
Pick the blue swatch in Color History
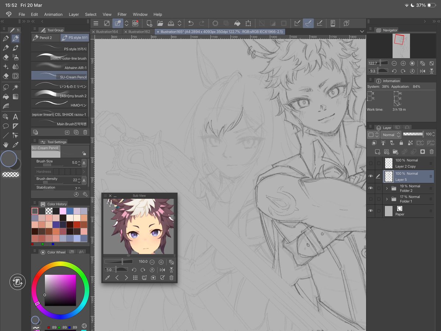tap(70, 211)
